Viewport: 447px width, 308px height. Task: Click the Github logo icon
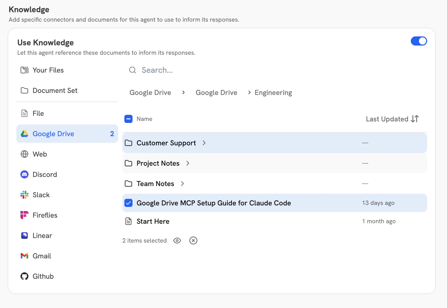click(x=24, y=276)
